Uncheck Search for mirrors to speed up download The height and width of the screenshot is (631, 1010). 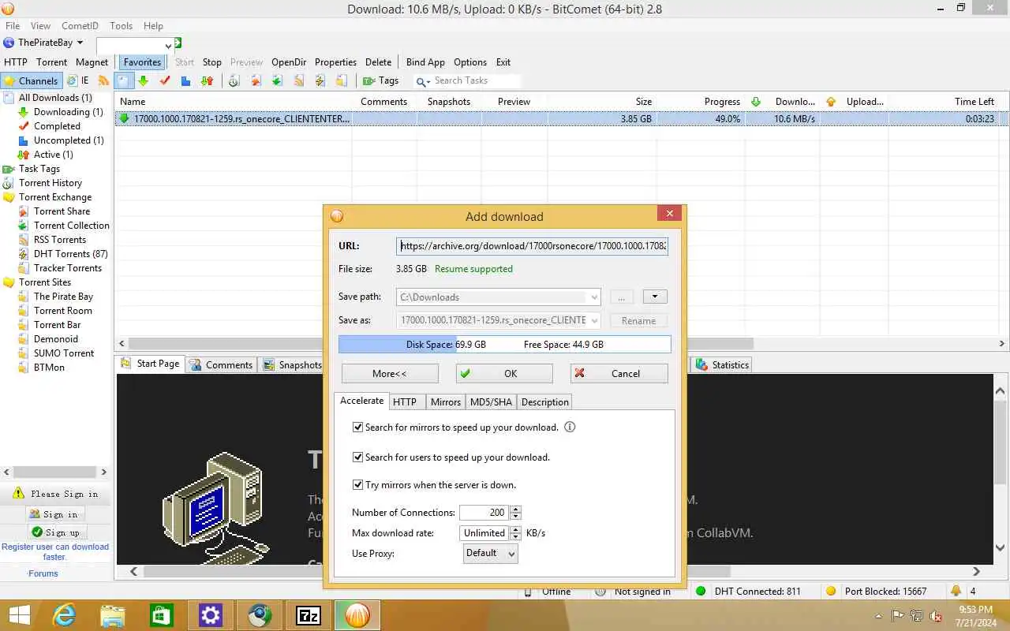pyautogui.click(x=357, y=427)
